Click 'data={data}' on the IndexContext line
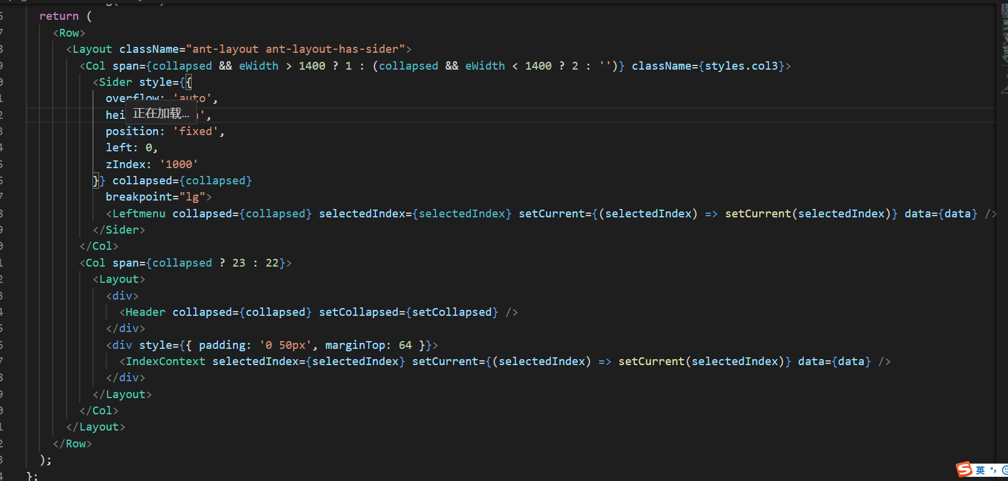 834,362
